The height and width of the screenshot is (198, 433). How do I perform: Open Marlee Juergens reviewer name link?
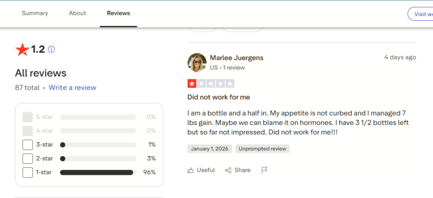pyautogui.click(x=236, y=58)
